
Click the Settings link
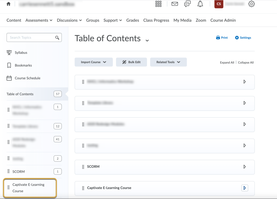(243, 38)
